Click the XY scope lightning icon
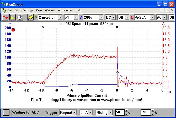The height and width of the screenshot is (118, 176). tap(30, 17)
